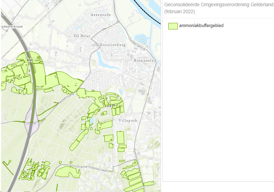Click the Geldersedijk road label

[x=135, y=45]
